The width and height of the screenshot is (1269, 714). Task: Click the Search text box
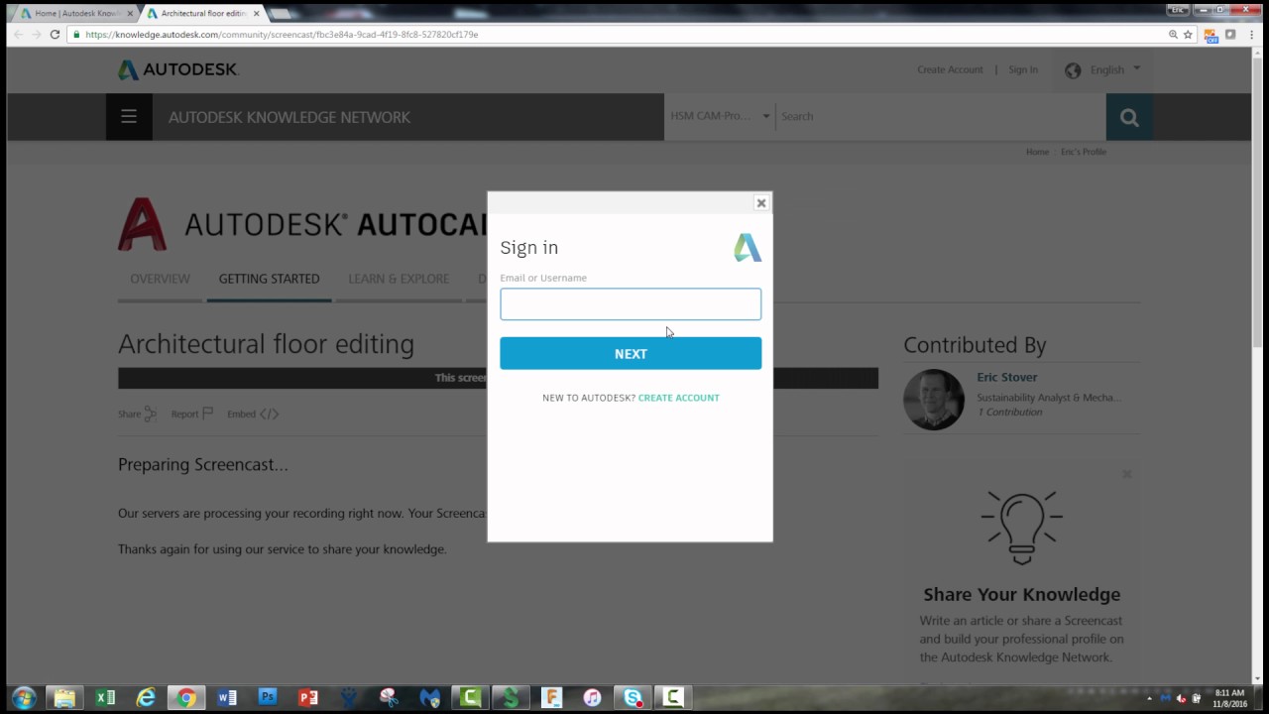(x=941, y=116)
